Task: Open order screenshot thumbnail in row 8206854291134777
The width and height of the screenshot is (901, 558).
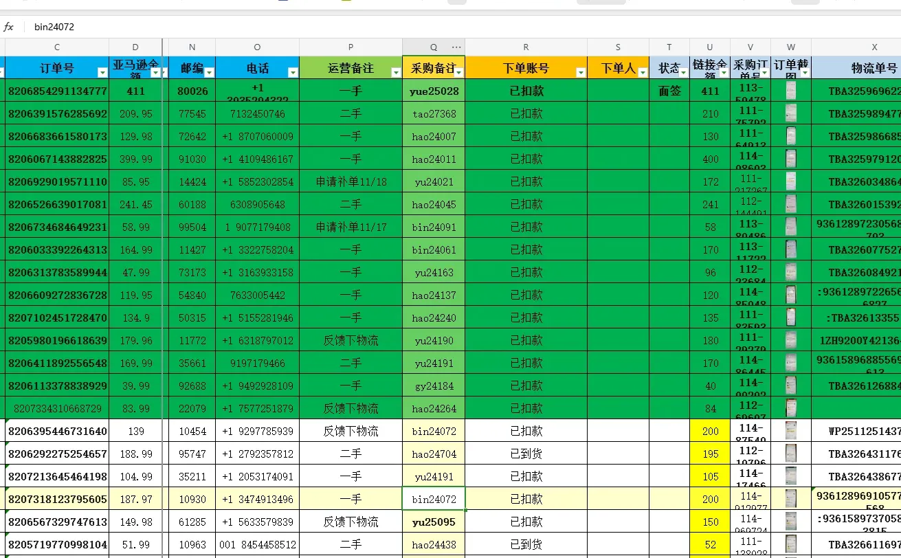Action: [791, 91]
